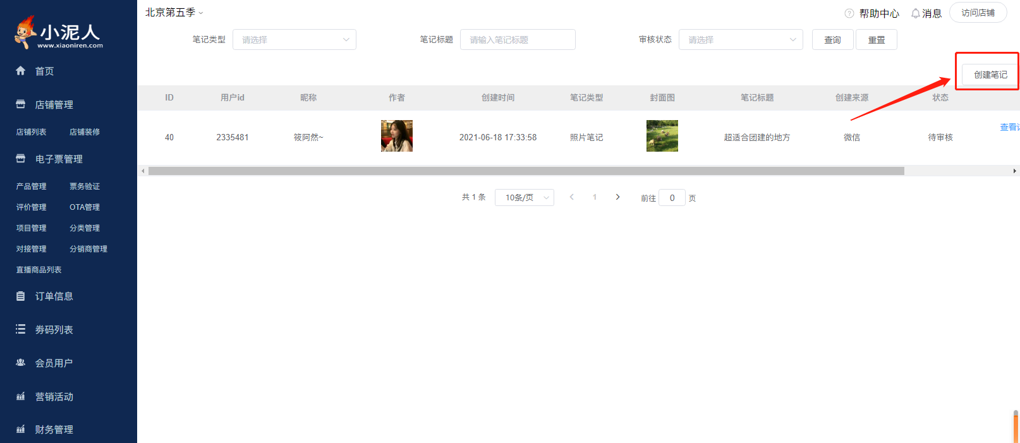Open 直播商品列表 in the sidebar

(x=39, y=270)
